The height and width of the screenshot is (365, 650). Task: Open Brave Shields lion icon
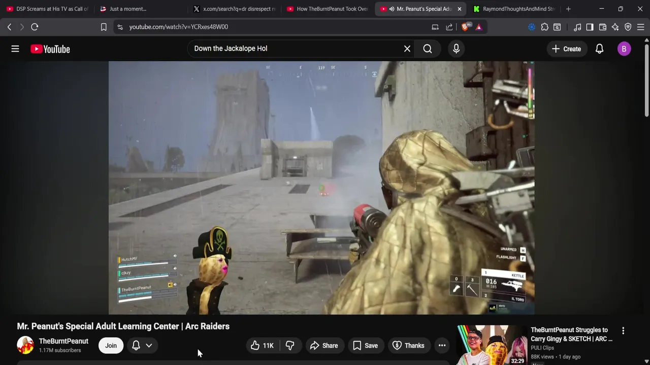pos(465,27)
